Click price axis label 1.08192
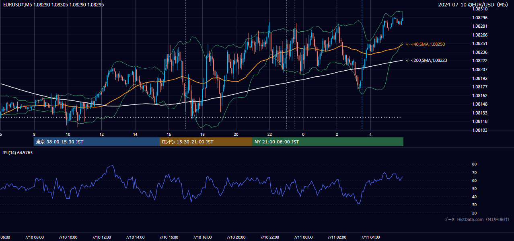514x241 pixels. pos(480,78)
